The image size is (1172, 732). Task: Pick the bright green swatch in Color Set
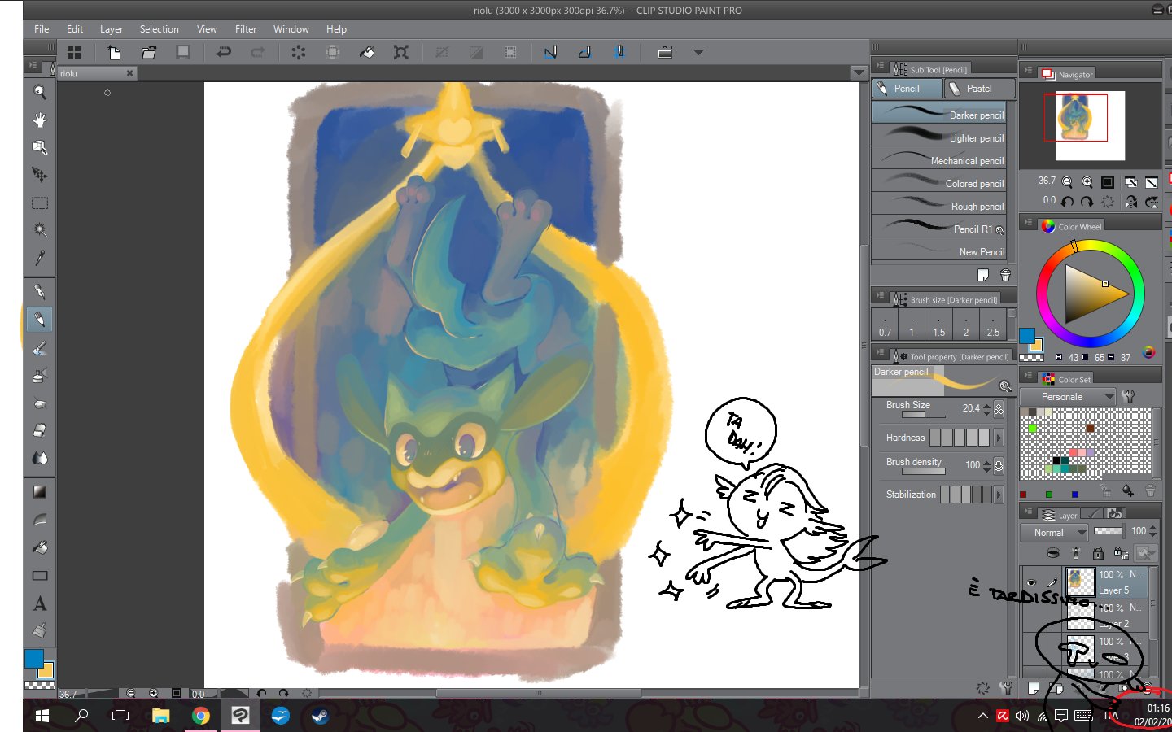pos(1032,428)
